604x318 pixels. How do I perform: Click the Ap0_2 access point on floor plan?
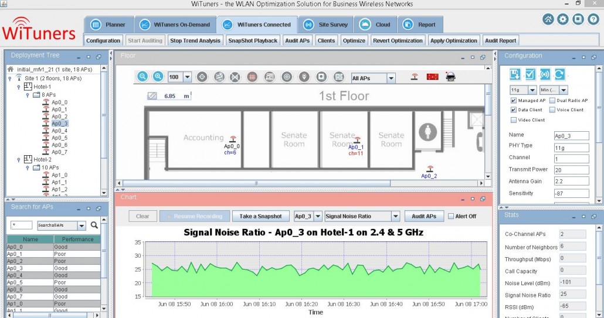(430, 169)
